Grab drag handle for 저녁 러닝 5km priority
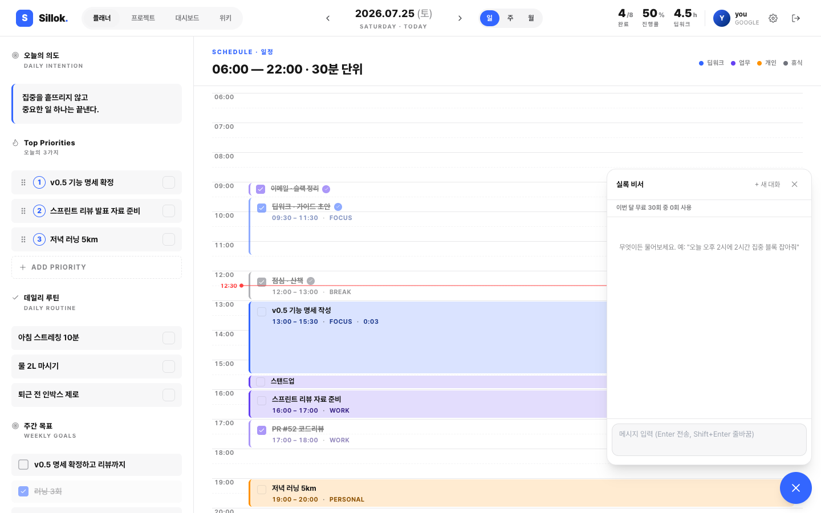Screen dimensions: 821x513 tap(23, 239)
